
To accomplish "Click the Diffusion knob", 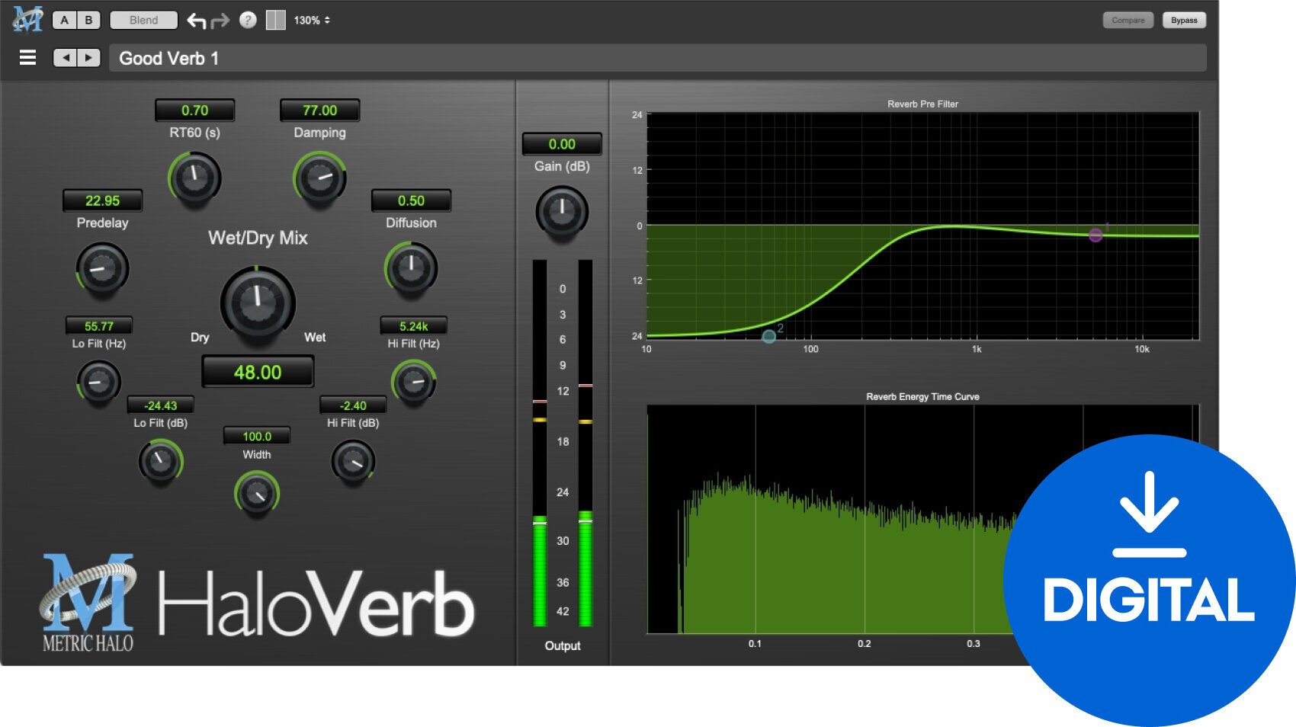I will [411, 269].
